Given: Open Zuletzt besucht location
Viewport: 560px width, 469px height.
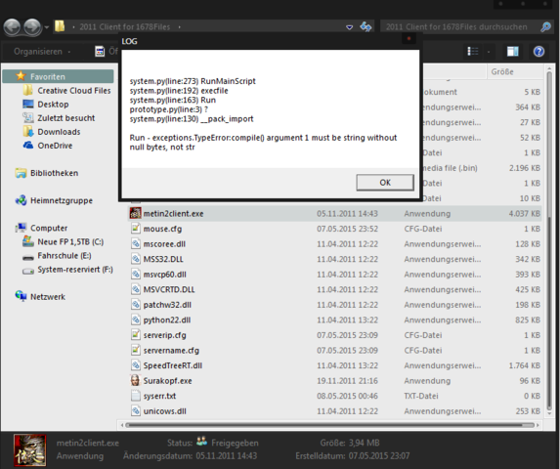Looking at the screenshot, I should (66, 118).
